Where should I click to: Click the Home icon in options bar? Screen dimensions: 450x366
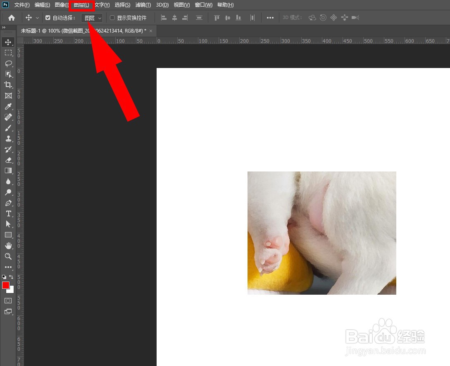coord(12,18)
